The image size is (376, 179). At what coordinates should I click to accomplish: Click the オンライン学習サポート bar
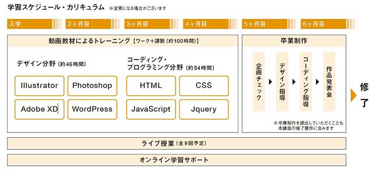point(177,160)
